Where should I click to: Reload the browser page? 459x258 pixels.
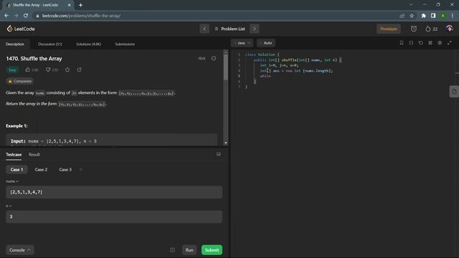26,16
